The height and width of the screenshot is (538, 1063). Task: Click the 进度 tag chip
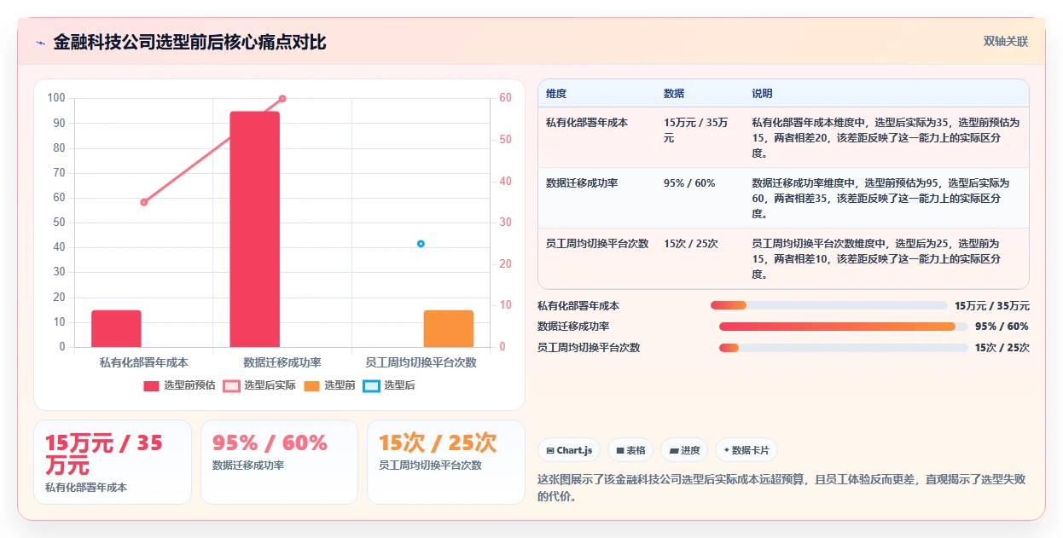tap(684, 450)
